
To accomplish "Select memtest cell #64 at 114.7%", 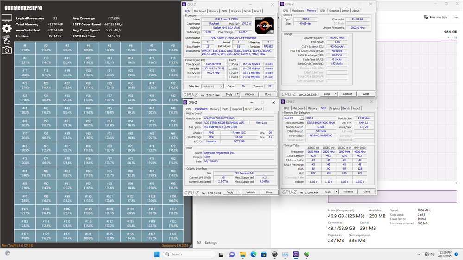I will [x=173, y=136].
